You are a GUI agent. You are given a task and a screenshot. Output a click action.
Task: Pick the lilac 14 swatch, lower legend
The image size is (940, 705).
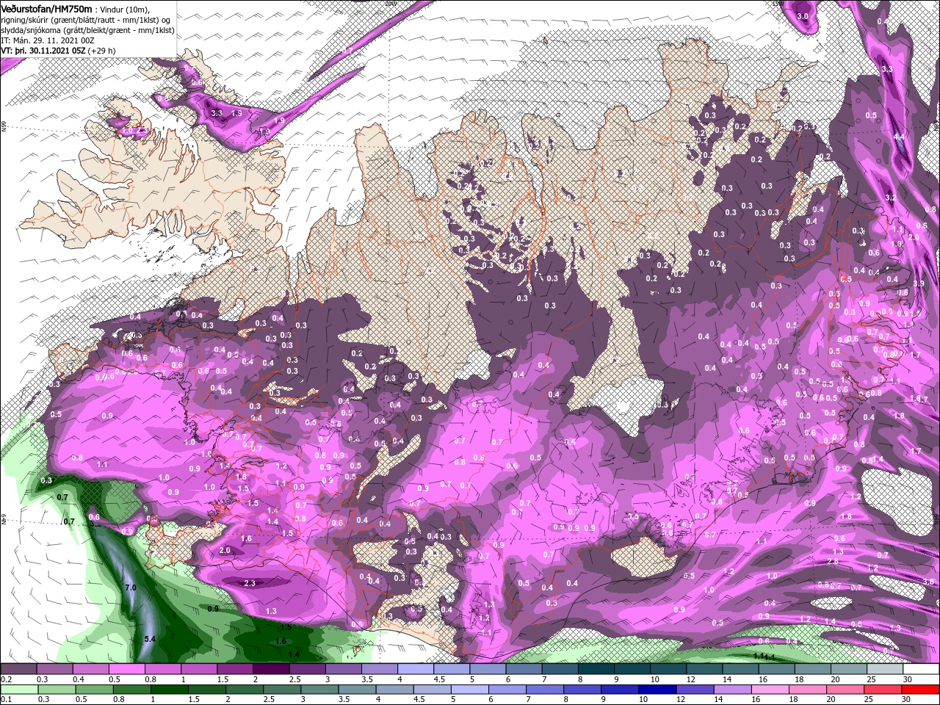click(x=733, y=690)
